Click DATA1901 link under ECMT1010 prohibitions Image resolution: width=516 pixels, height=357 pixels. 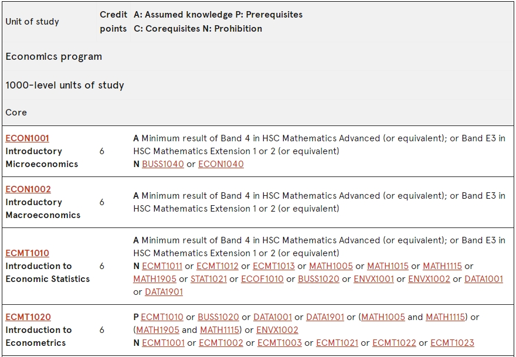[x=164, y=291]
